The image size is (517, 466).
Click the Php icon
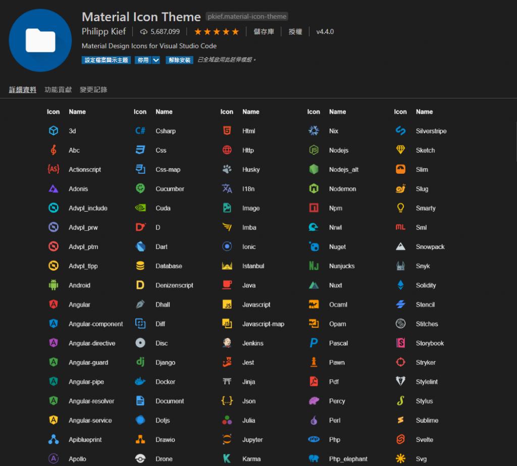314,439
